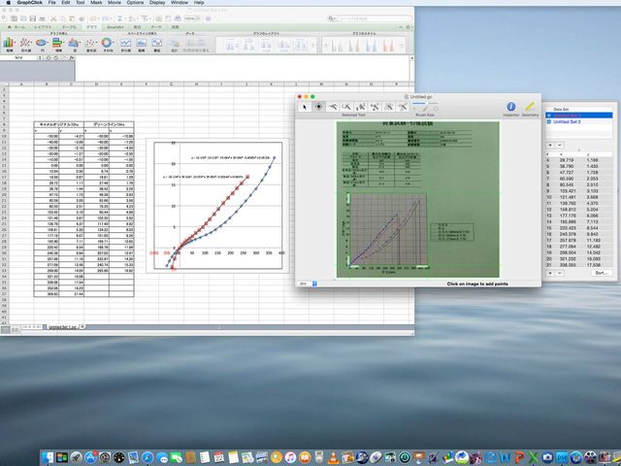621x466 pixels.
Task: Open the Geometry panel
Action: (x=530, y=106)
